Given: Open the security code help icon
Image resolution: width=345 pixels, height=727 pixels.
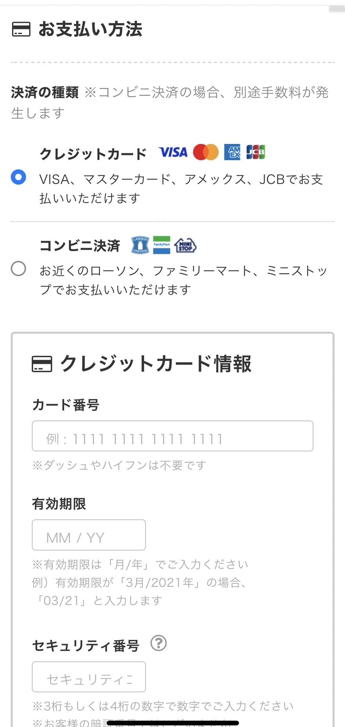Looking at the screenshot, I should (159, 643).
